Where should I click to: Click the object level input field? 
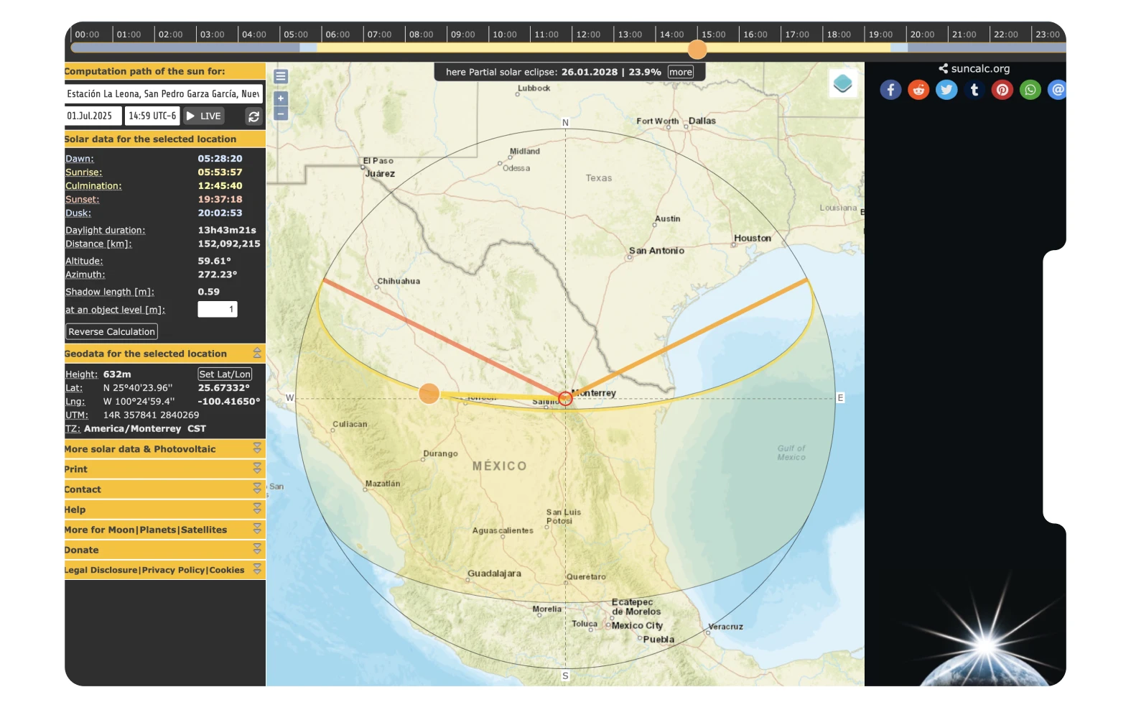tap(217, 309)
